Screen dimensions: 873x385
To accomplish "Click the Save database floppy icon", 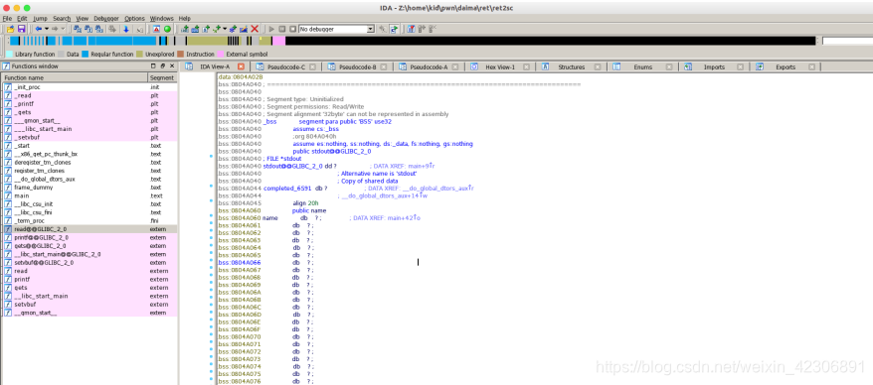I will (x=21, y=29).
